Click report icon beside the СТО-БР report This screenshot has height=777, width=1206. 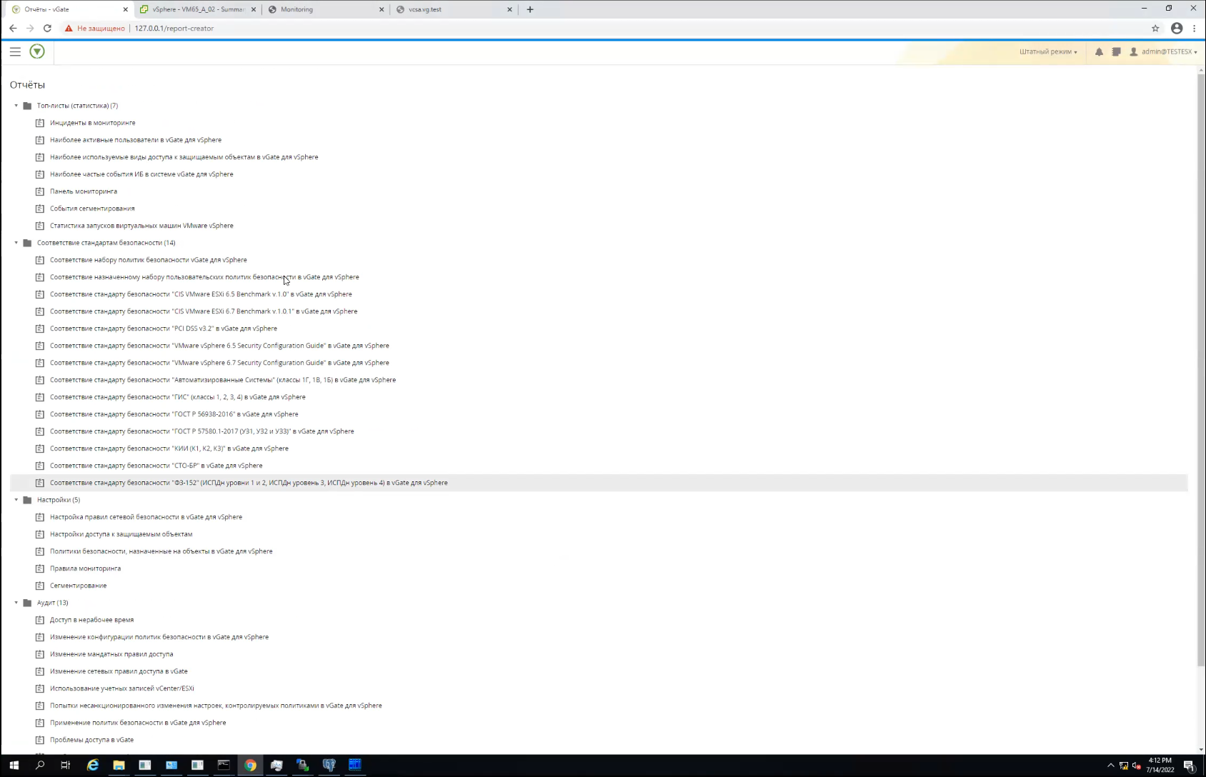point(40,466)
